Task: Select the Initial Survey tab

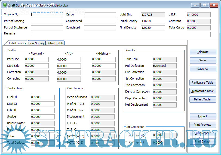Action: click(x=17, y=43)
